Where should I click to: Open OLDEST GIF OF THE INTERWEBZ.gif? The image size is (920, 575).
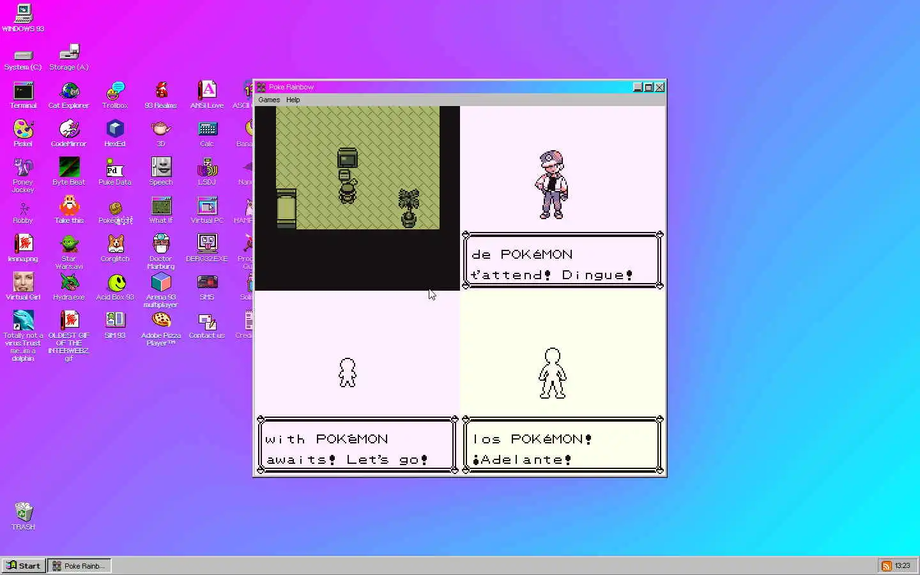[x=69, y=336]
